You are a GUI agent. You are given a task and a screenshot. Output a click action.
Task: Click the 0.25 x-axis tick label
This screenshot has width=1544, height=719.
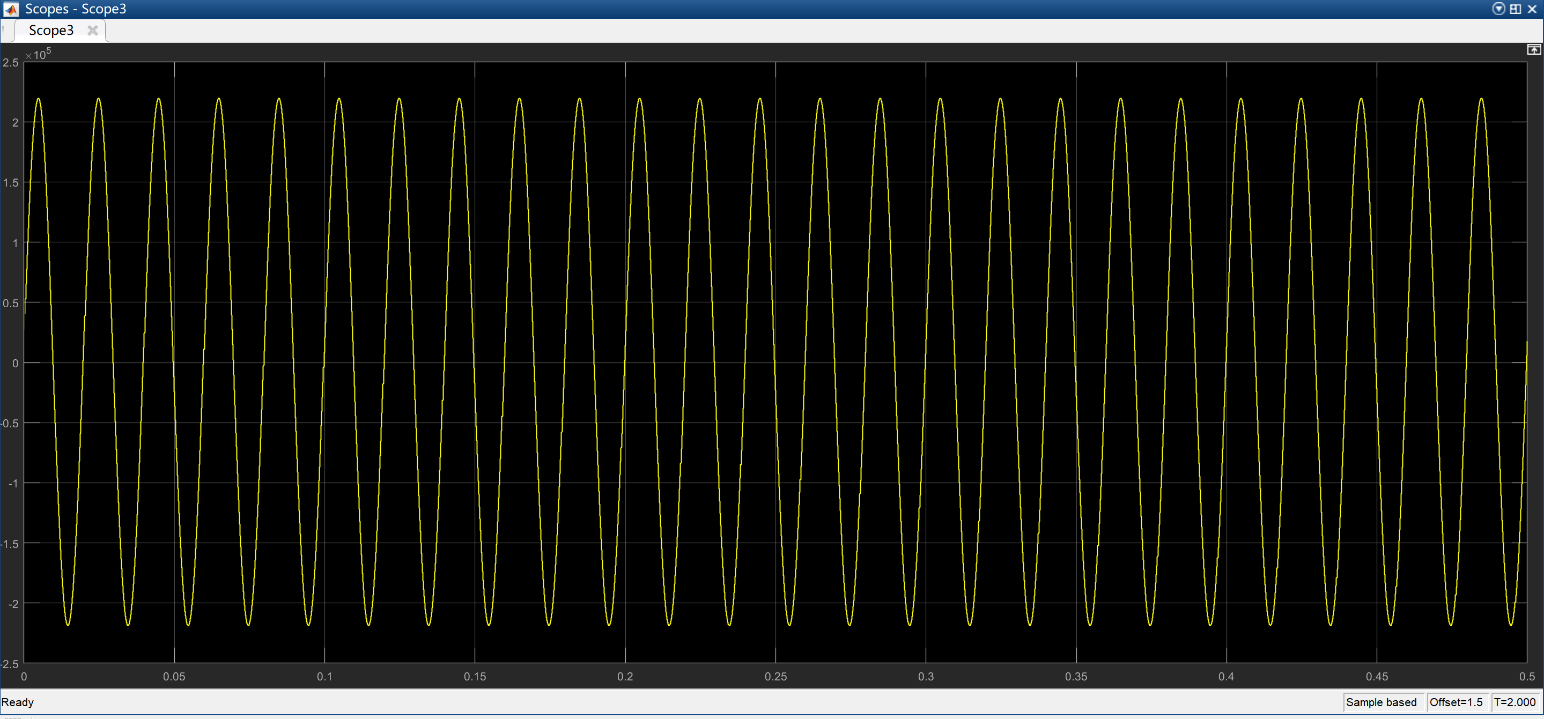pyautogui.click(x=775, y=677)
